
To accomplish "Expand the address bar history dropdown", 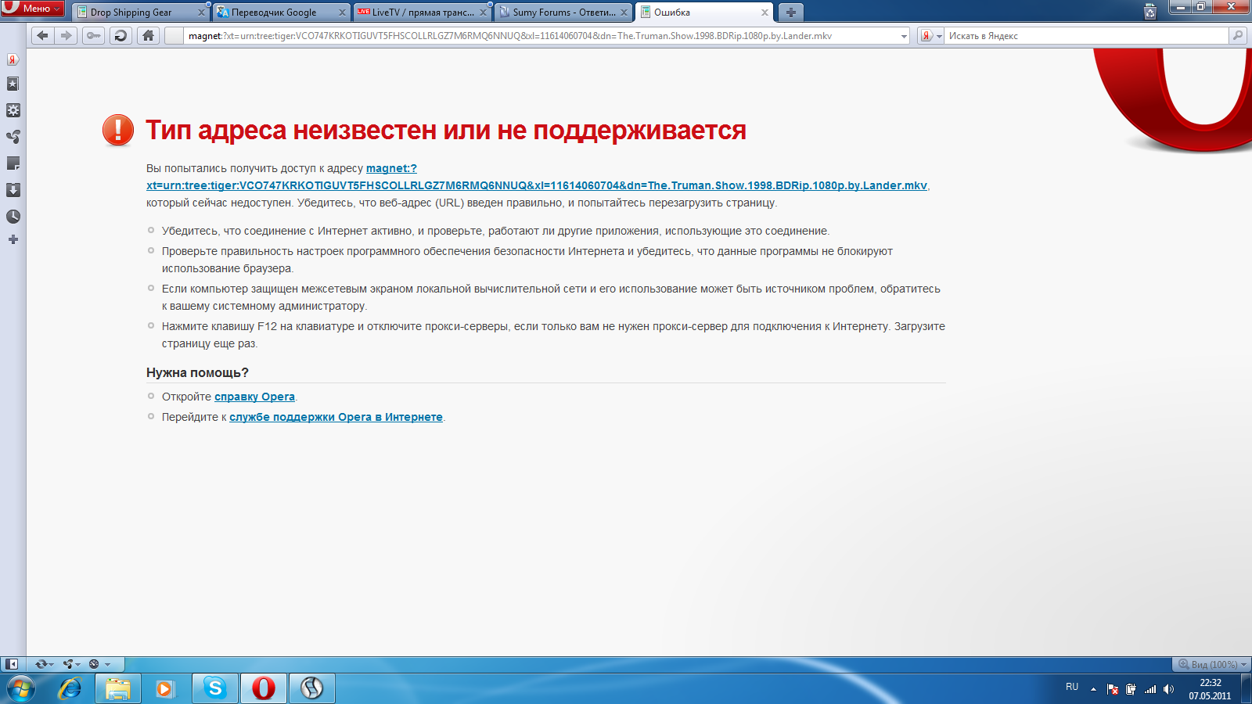I will pyautogui.click(x=904, y=36).
